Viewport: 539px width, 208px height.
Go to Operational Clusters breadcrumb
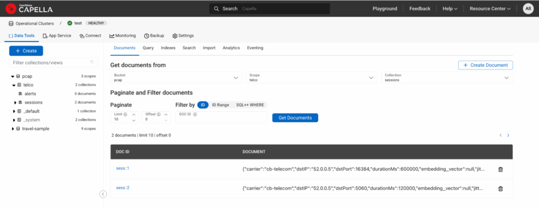[35, 23]
